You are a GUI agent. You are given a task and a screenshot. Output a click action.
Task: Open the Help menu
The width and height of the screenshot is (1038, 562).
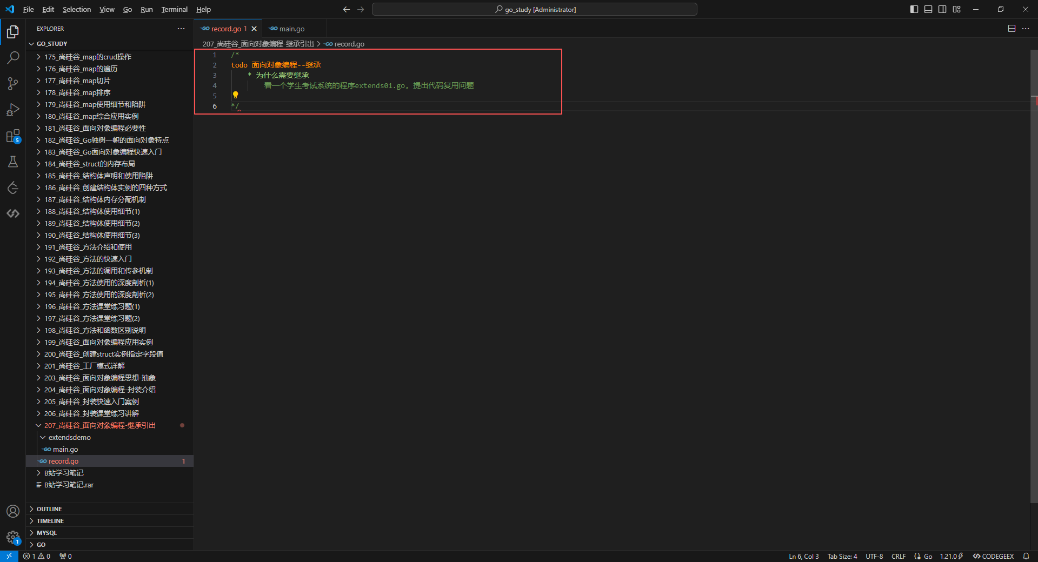(203, 9)
